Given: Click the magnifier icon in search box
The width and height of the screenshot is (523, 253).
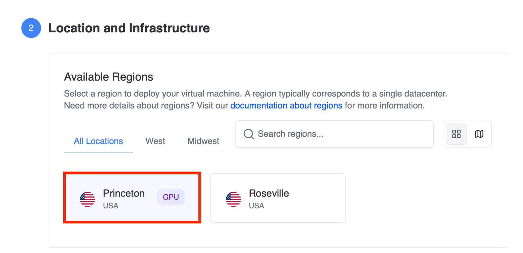Looking at the screenshot, I should (249, 134).
